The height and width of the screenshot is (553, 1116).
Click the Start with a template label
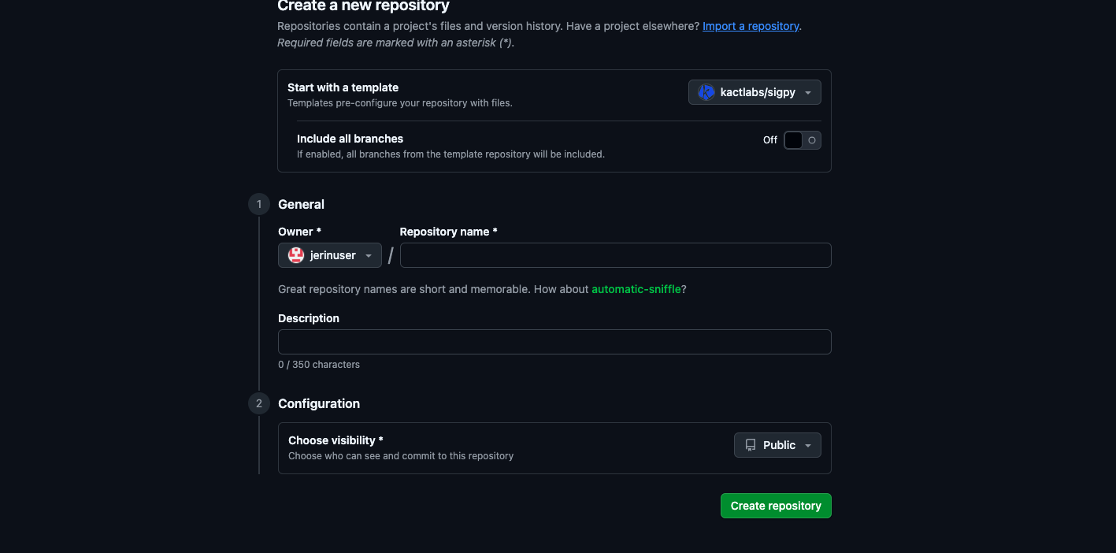(x=343, y=87)
